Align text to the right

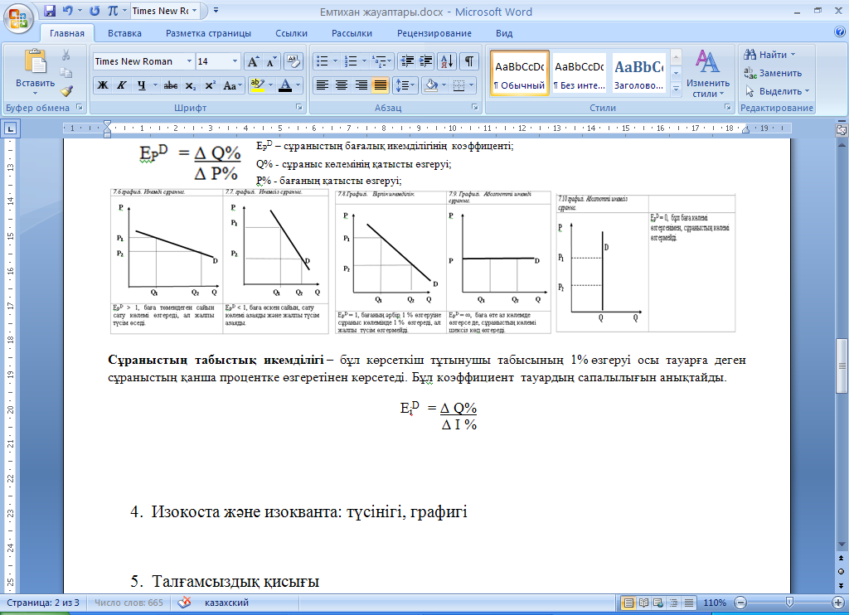(x=361, y=85)
